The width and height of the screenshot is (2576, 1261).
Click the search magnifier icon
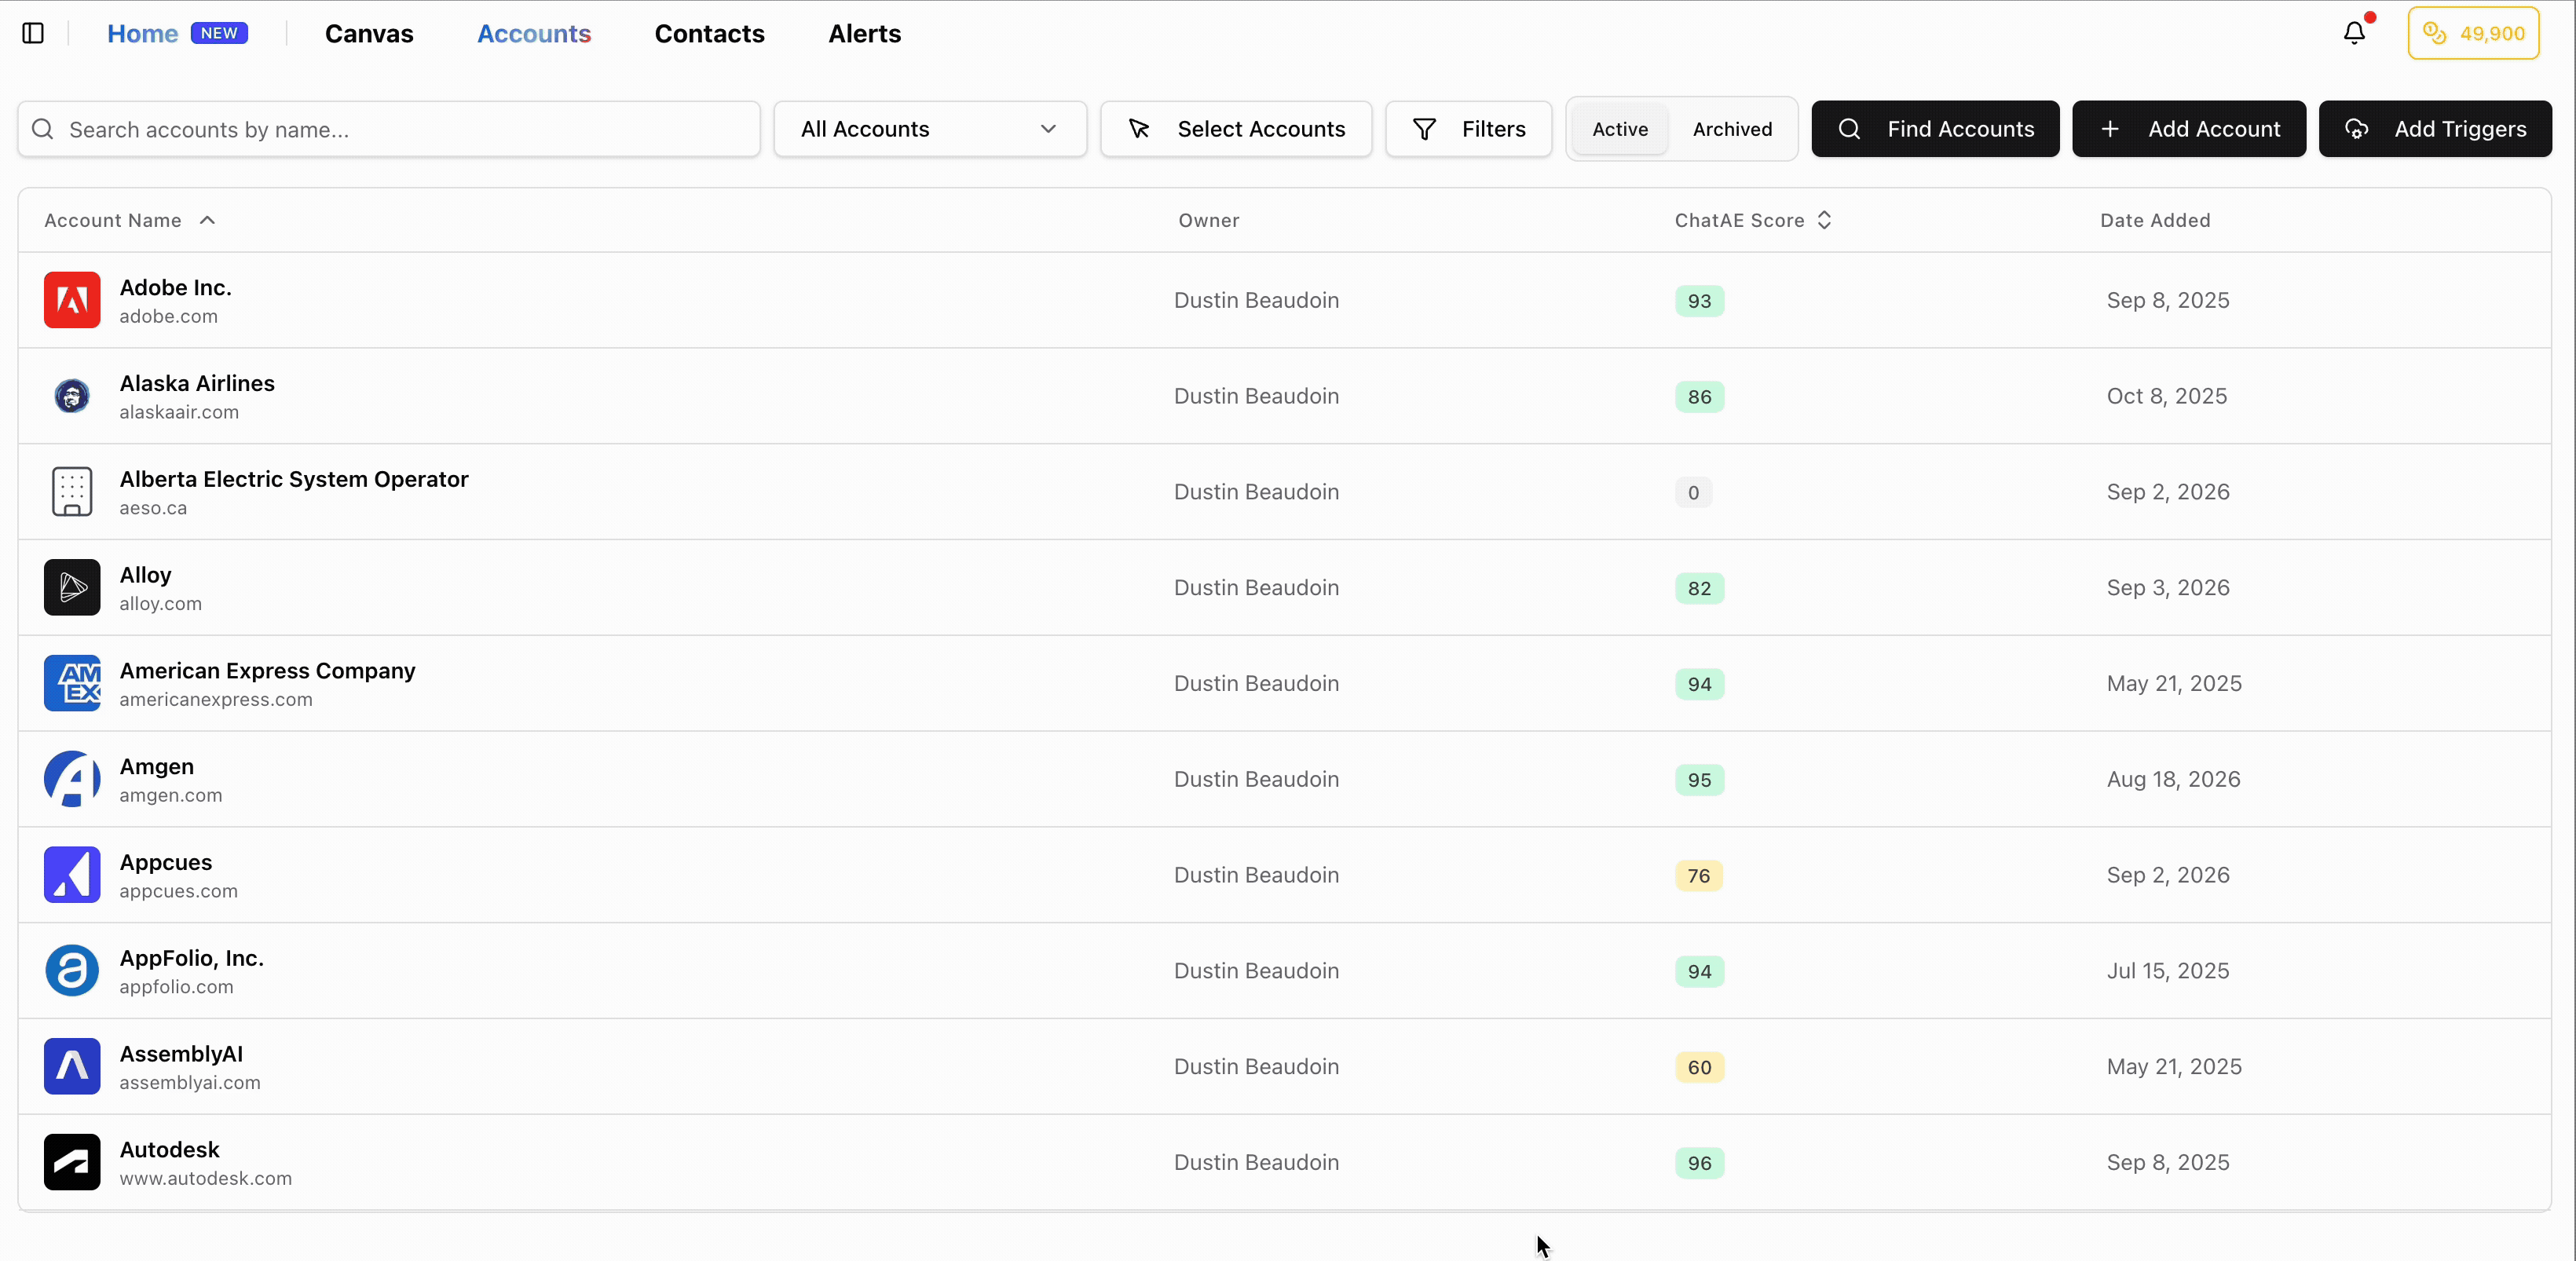tap(43, 129)
